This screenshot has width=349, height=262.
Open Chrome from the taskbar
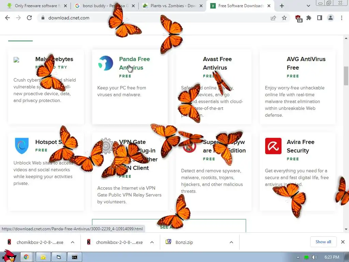tap(26, 257)
